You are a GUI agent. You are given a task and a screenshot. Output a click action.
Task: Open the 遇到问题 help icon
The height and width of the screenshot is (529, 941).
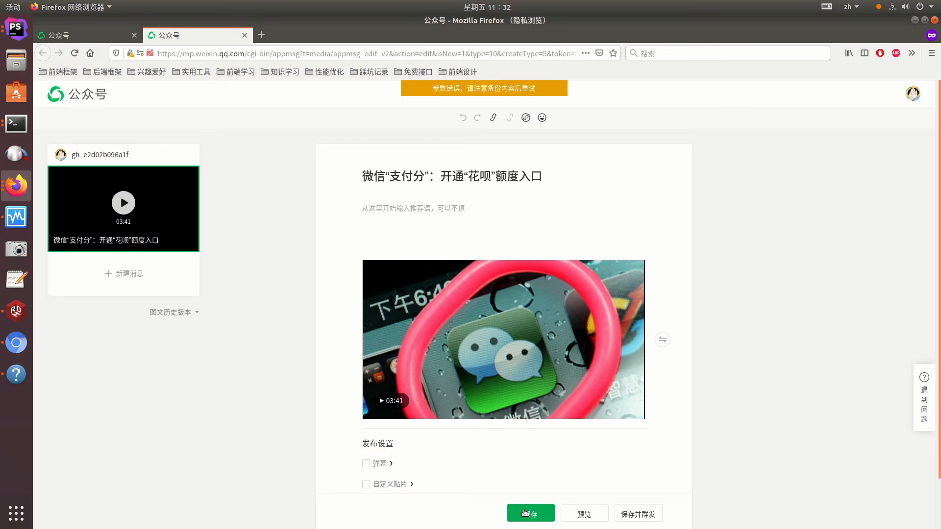pos(924,377)
